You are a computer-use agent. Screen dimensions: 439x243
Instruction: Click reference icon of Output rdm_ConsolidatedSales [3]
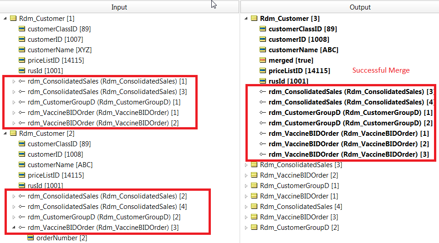[263, 92]
